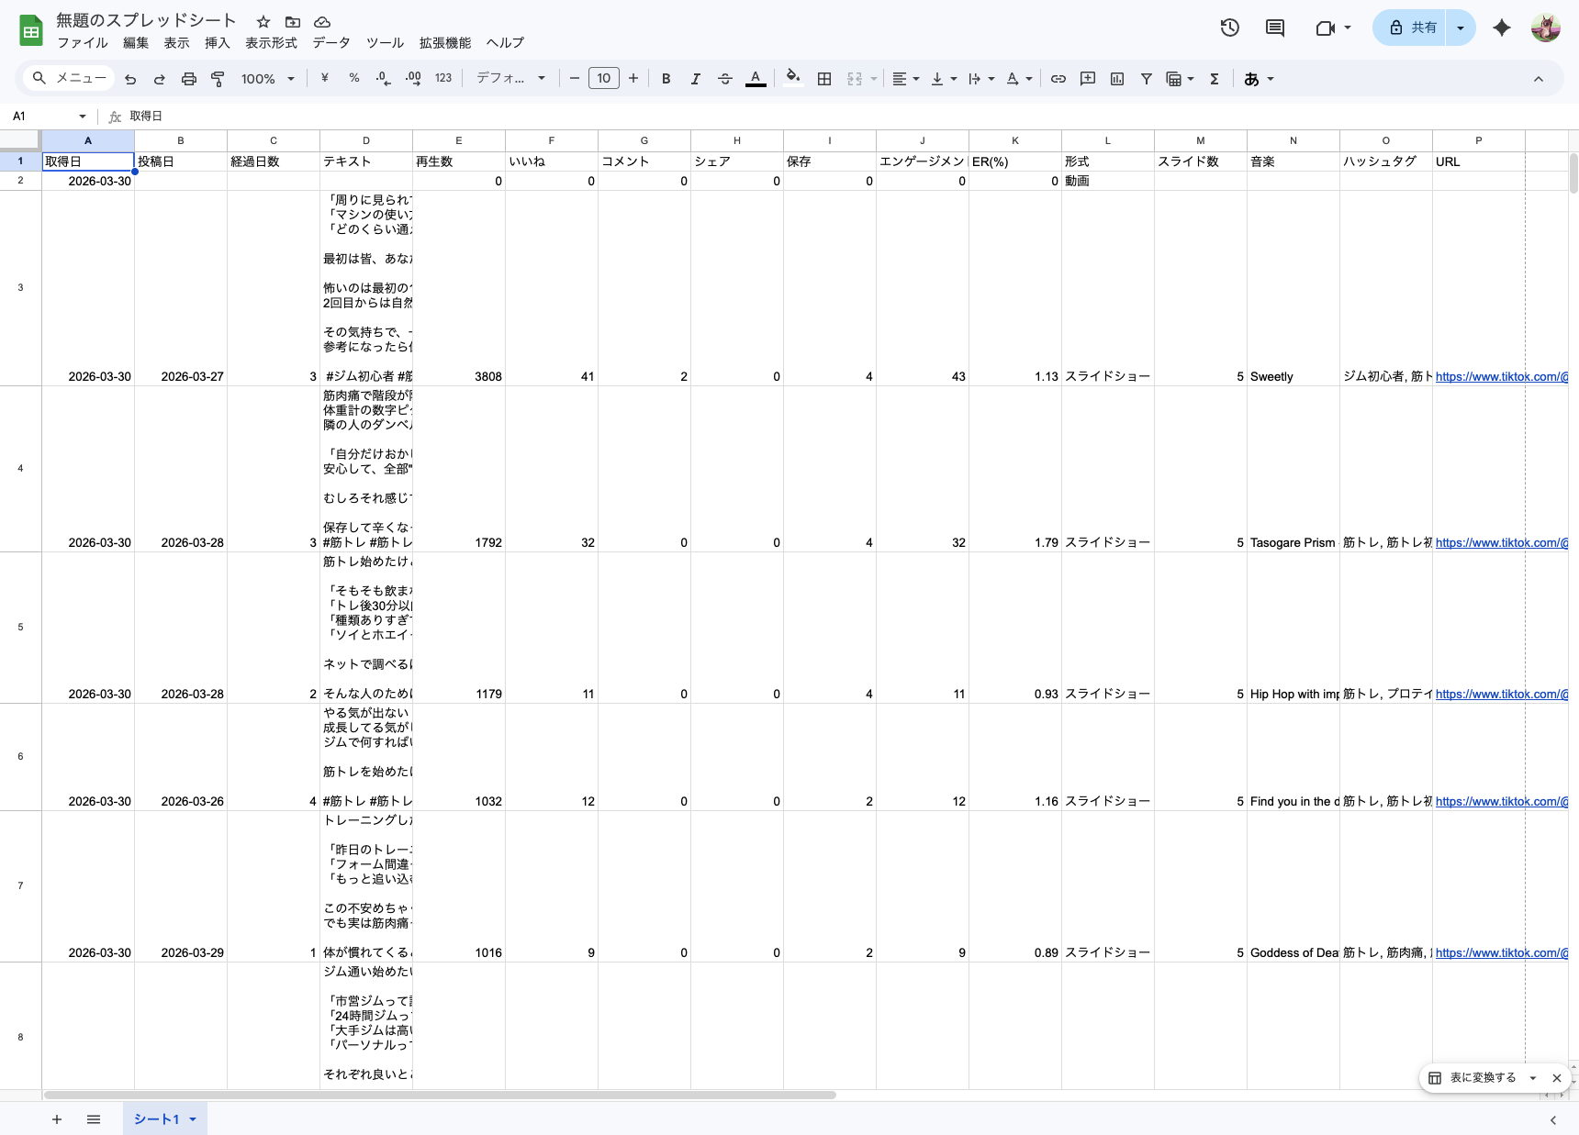Expand share options dropdown arrow

[1461, 28]
